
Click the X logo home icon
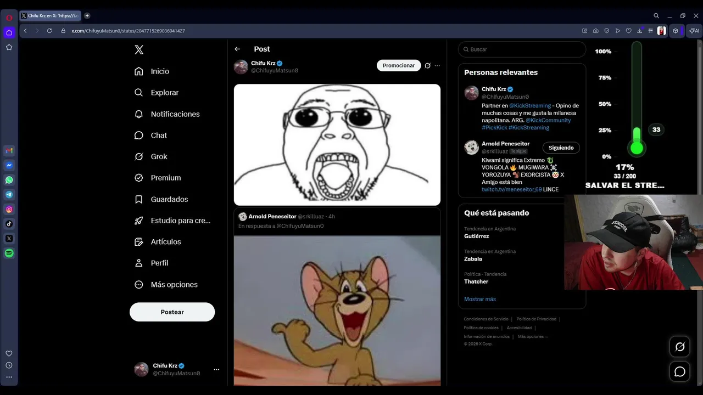[139, 50]
